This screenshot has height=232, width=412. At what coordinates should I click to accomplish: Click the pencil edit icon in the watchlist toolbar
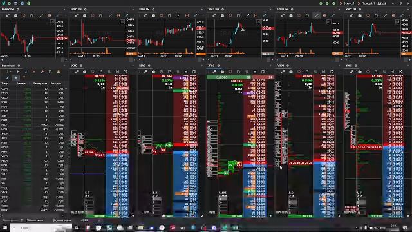click(8, 77)
